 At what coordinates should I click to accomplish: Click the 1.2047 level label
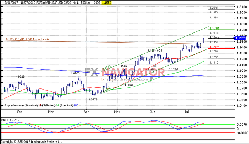[x=214, y=8]
